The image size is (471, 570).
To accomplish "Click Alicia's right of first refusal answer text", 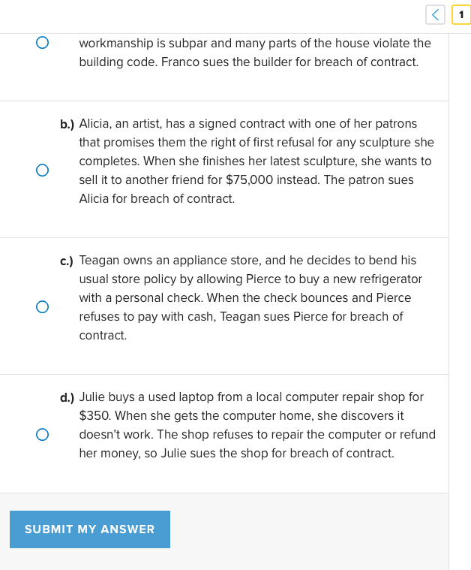I will [x=255, y=161].
